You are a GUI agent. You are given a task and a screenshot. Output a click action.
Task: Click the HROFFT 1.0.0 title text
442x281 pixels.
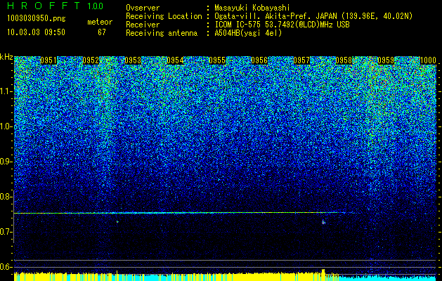[56, 6]
